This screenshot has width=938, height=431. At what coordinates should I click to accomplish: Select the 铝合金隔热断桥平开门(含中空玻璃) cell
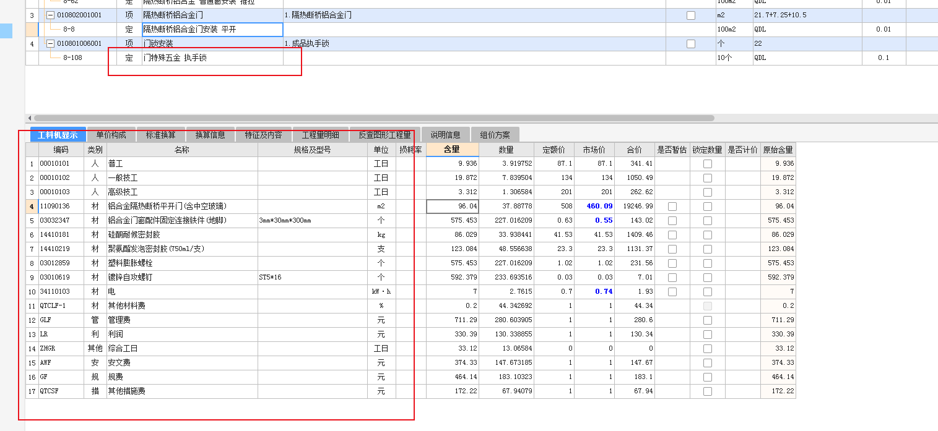point(182,207)
